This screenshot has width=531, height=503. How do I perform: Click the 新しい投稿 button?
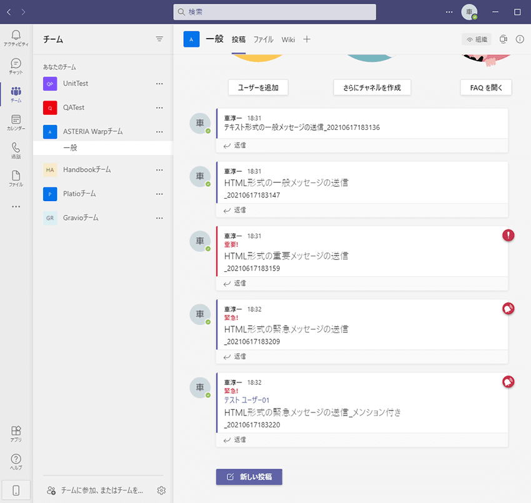pyautogui.click(x=249, y=477)
